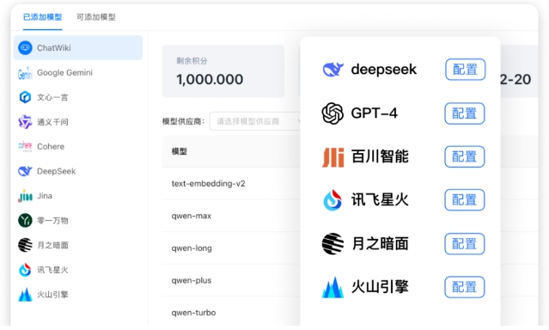Click the qwen-max model row
549x330 pixels.
[x=231, y=216]
